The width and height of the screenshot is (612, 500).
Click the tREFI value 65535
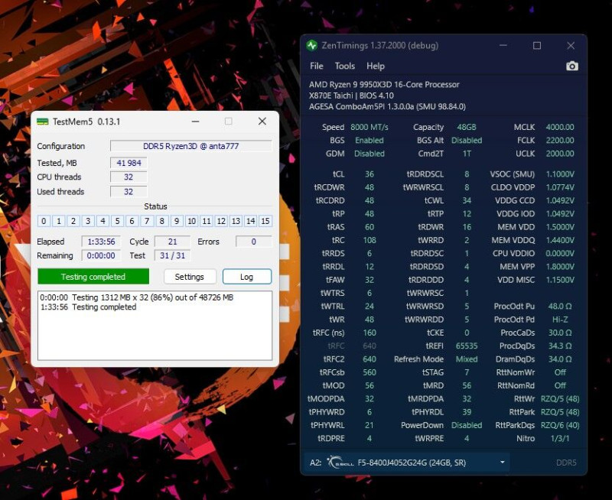(467, 346)
